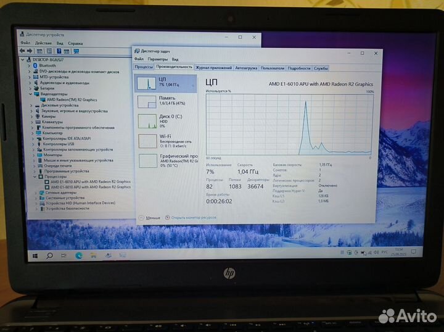This screenshot has width=444, height=332.
Task: Click Forward arrow in Device Manager toolbar
Action: 30,51
